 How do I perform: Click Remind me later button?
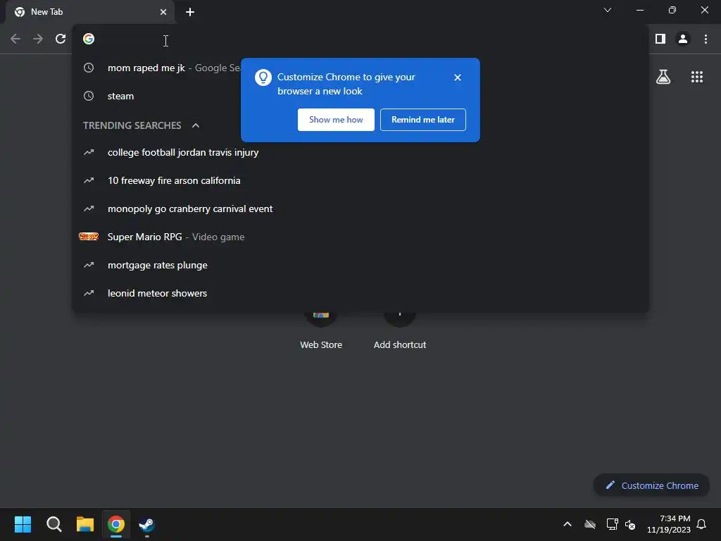[423, 120]
